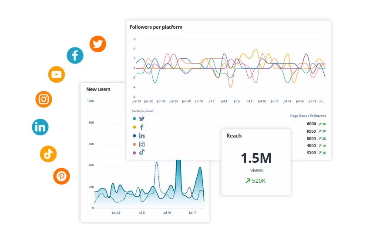This screenshot has width=383, height=245.
Task: Click the green trend arrow next to 8000
Action: pos(320,139)
